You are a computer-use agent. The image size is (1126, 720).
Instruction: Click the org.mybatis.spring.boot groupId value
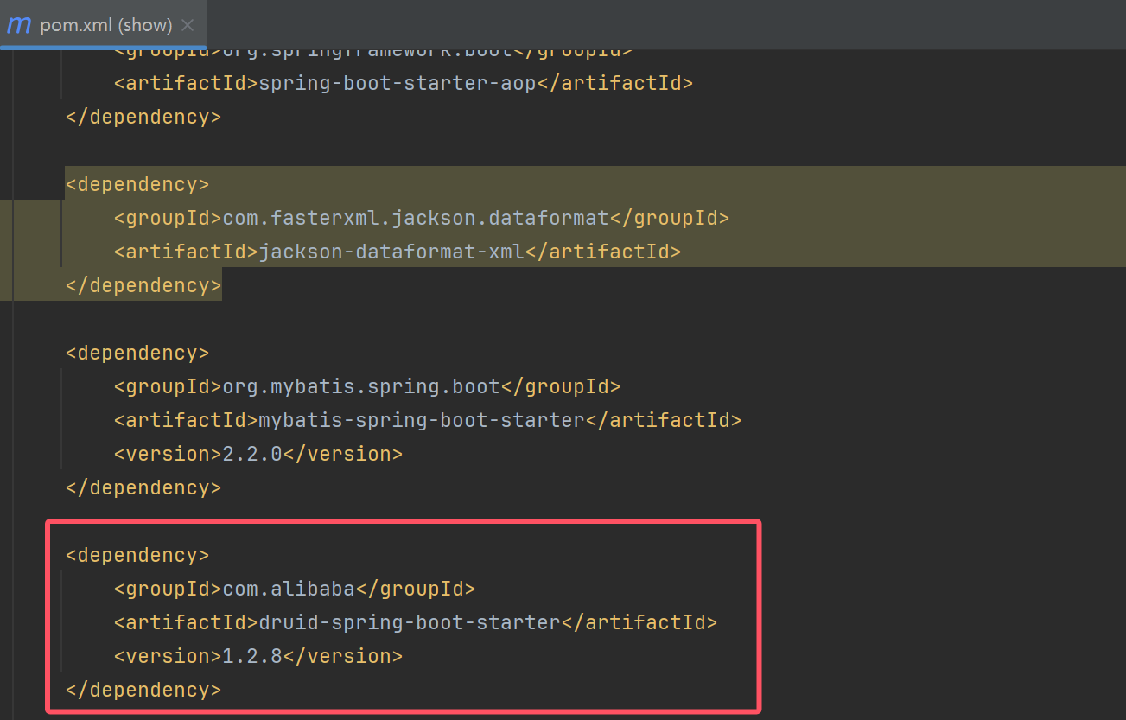coord(361,386)
